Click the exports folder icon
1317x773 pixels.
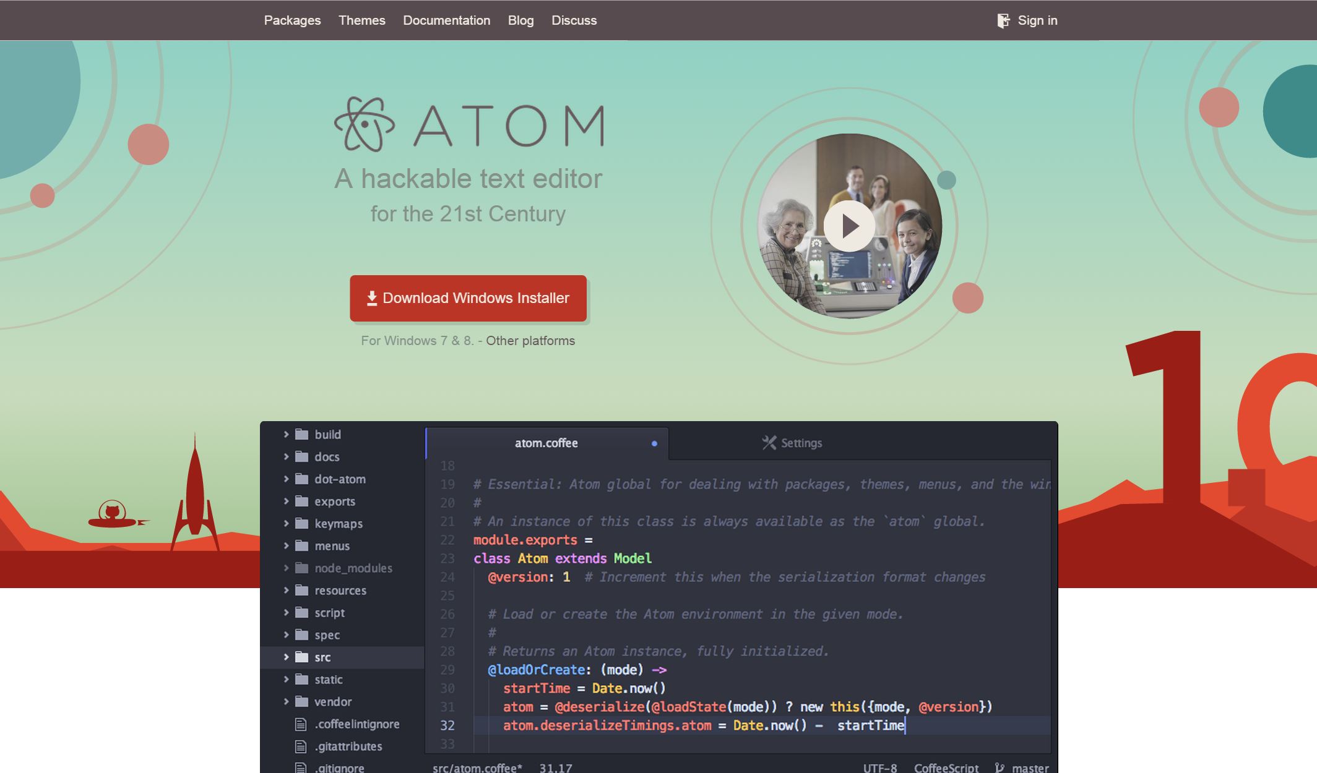click(301, 501)
